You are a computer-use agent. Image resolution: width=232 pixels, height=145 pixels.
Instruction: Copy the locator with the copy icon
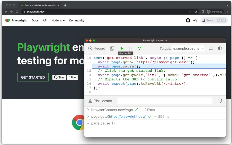tap(220, 101)
